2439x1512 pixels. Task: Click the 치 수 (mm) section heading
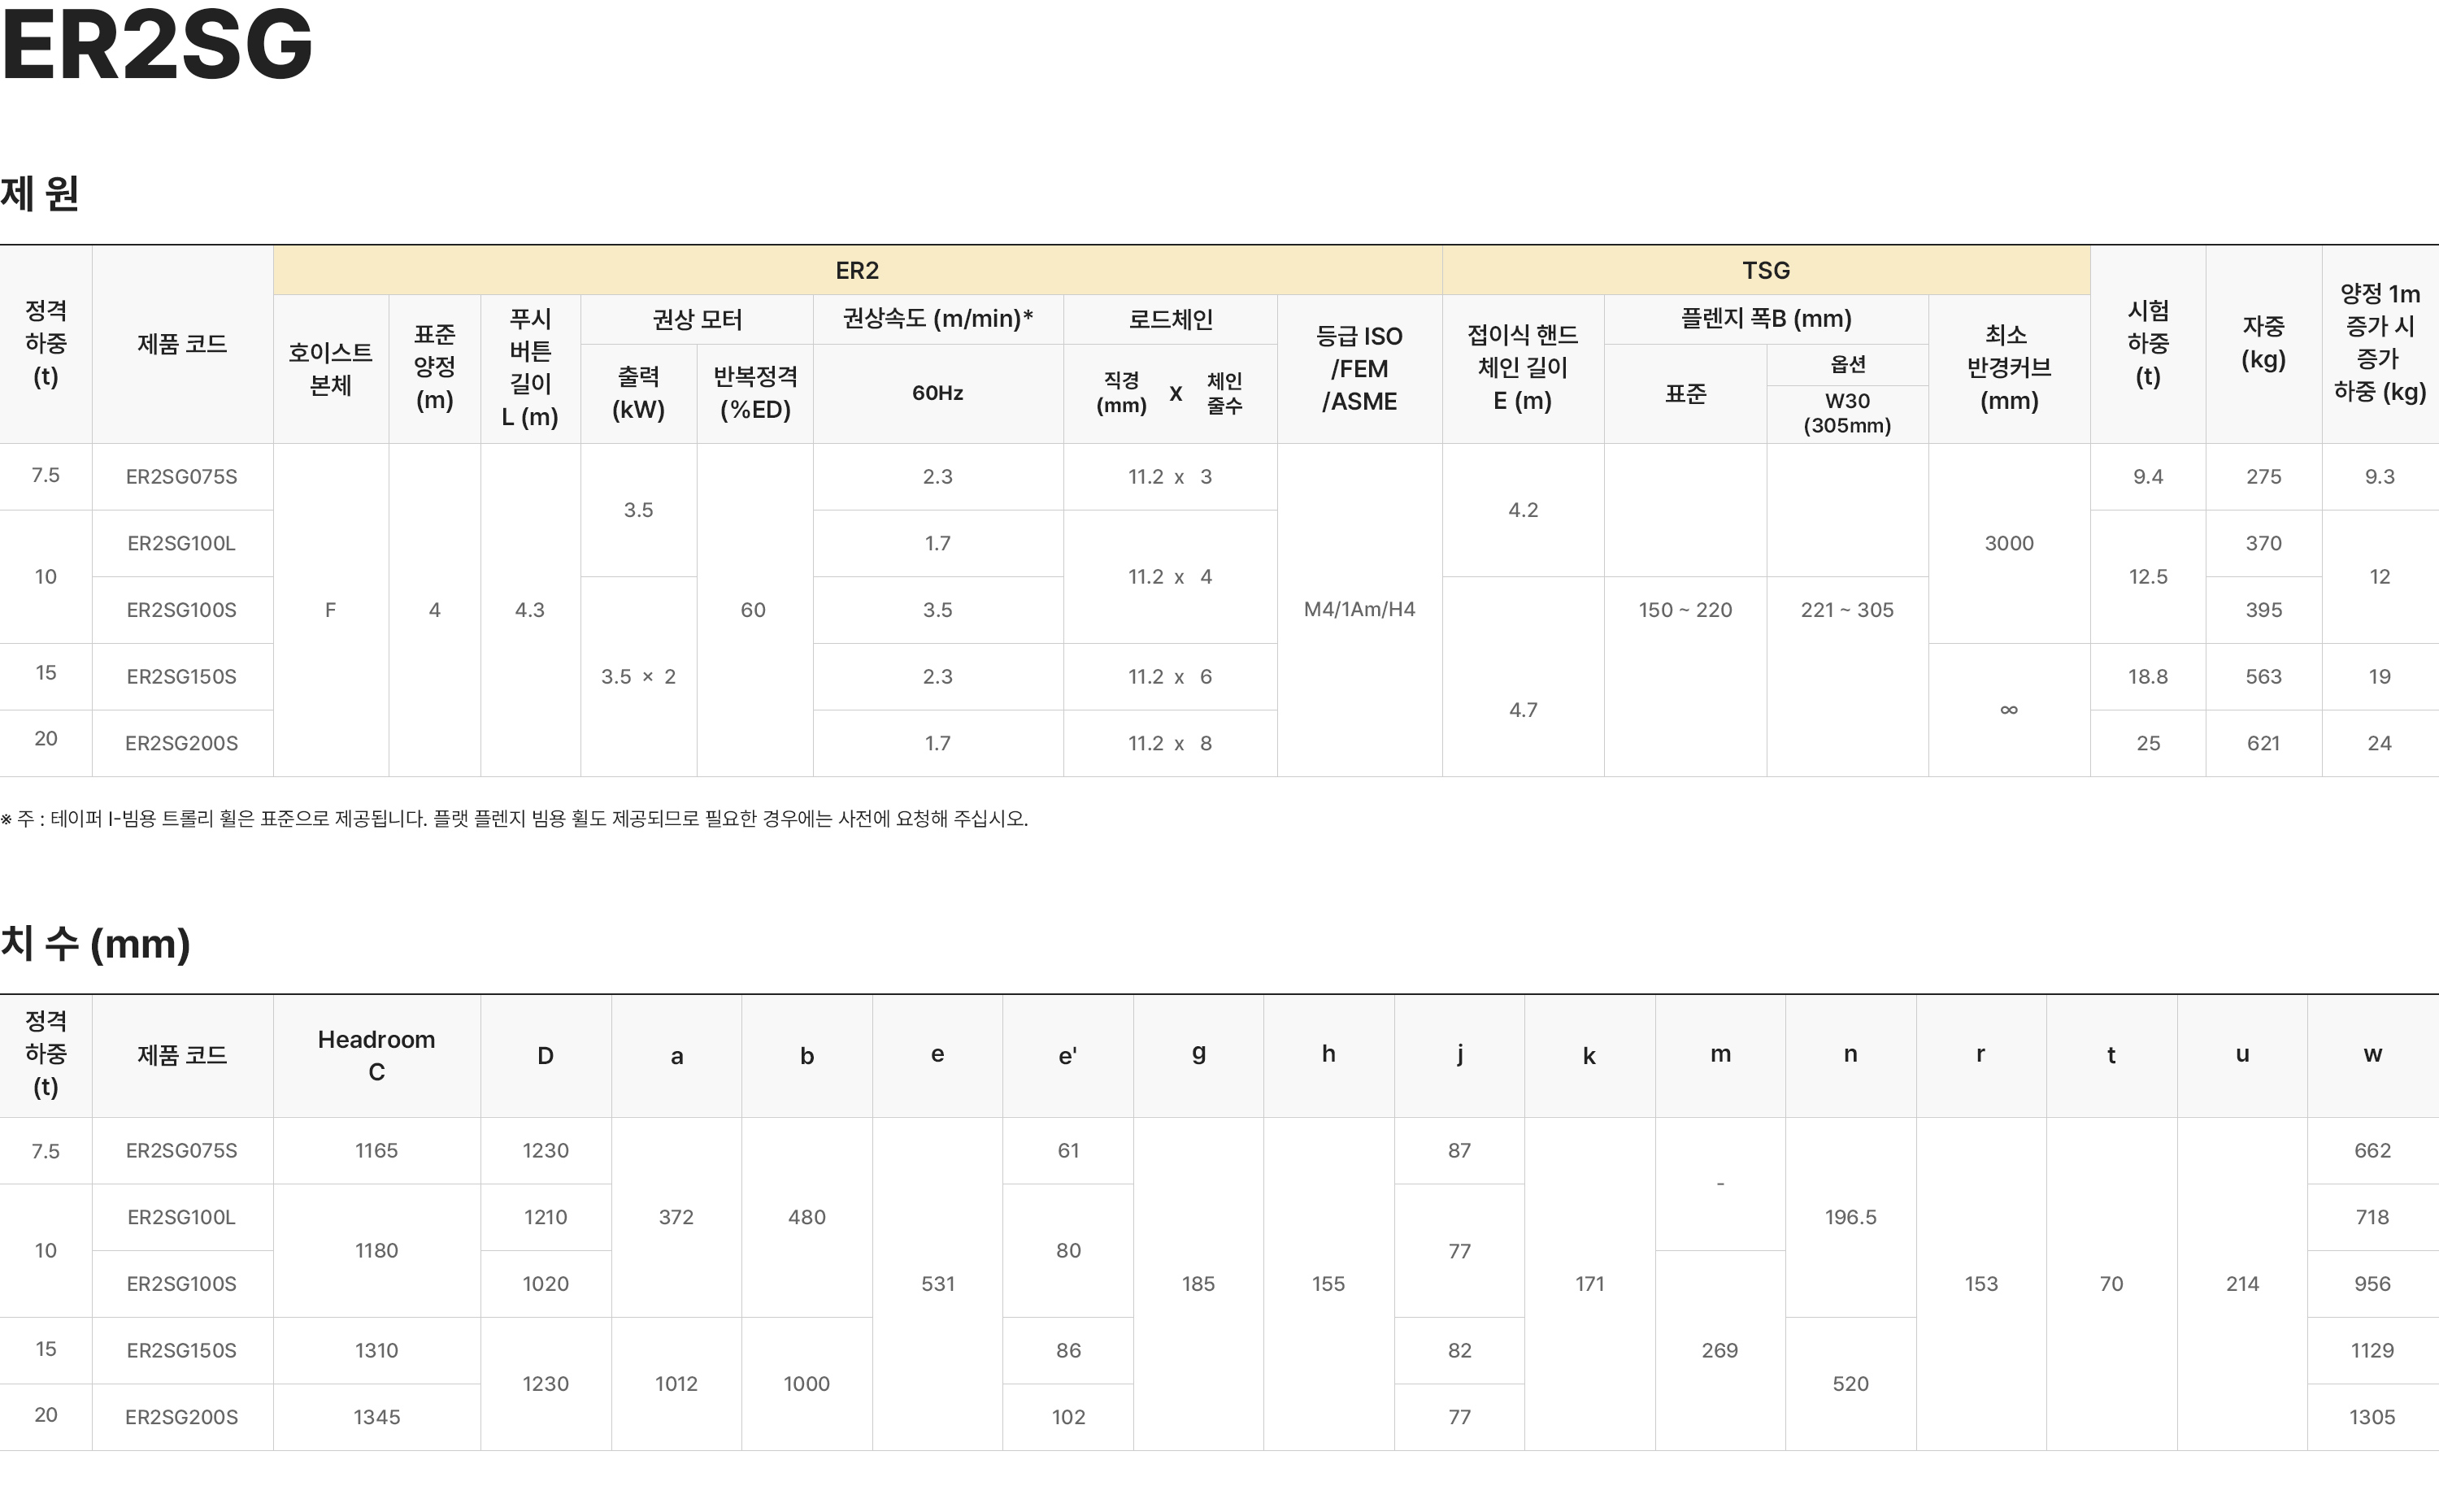click(96, 944)
